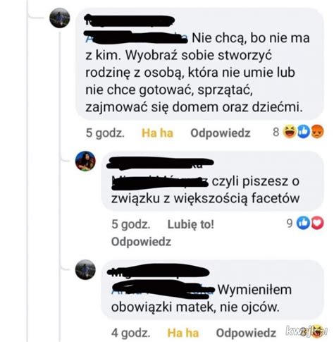
Task: View the reaction count 8 on first comment
Action: pyautogui.click(x=276, y=132)
